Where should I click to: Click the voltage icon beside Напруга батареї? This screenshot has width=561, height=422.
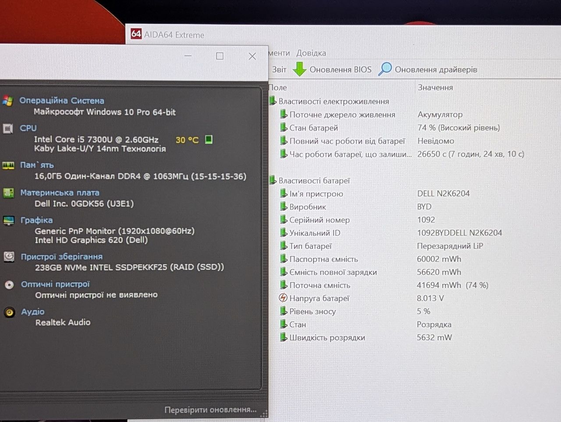pos(283,298)
